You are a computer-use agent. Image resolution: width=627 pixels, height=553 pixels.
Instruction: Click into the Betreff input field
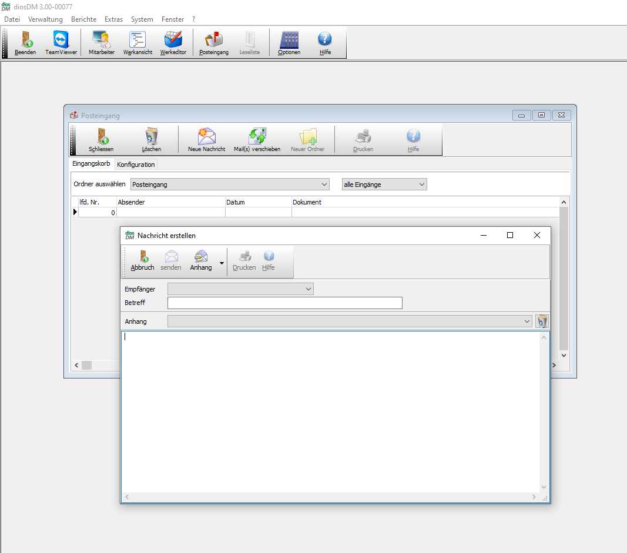(x=285, y=303)
